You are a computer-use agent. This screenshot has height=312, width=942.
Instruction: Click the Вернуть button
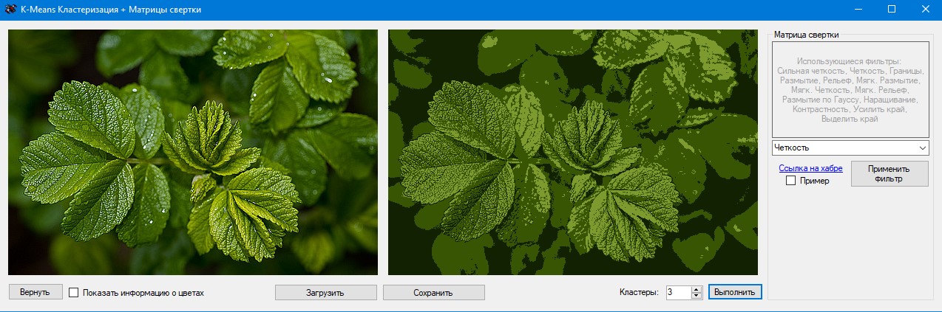[x=35, y=292]
